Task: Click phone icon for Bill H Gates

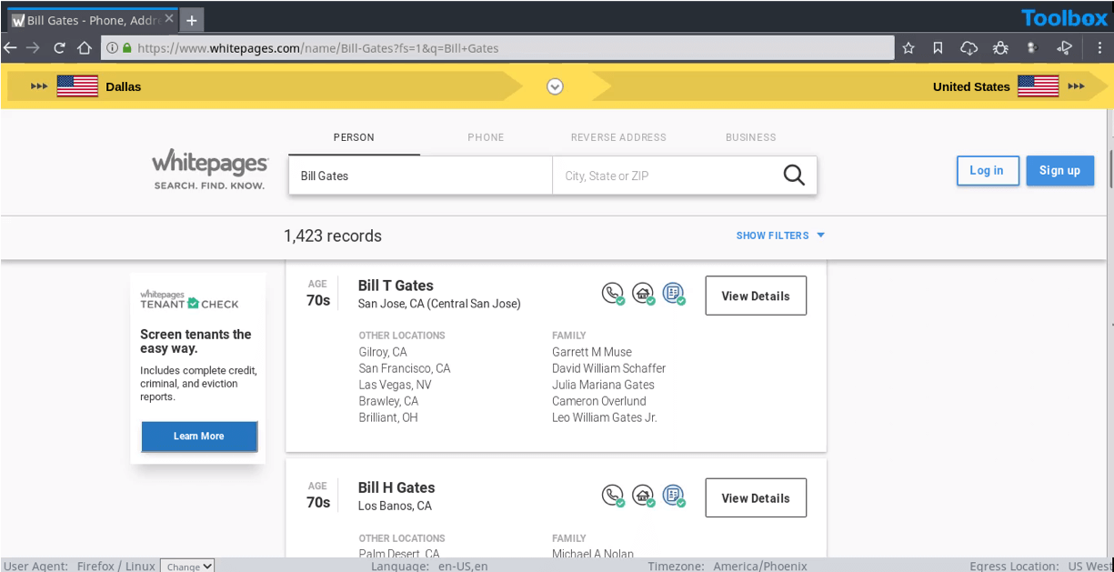Action: 613,497
